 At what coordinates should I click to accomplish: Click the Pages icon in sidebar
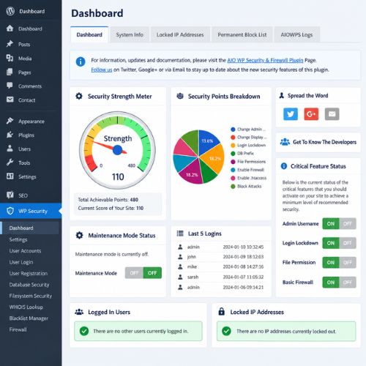10,72
